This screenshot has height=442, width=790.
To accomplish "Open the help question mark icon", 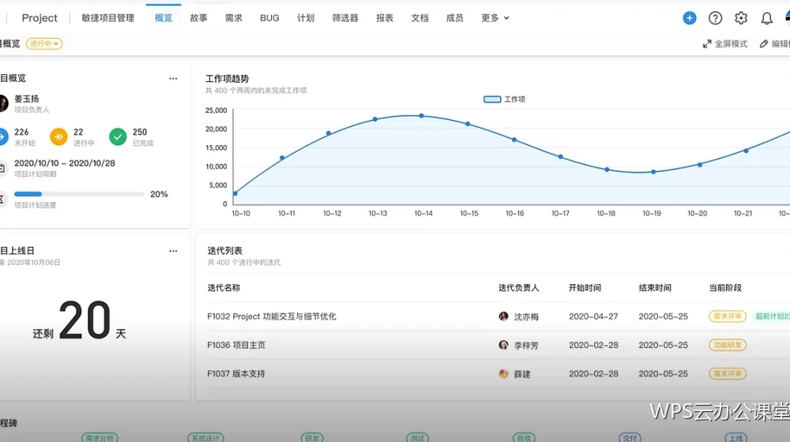I will tap(715, 18).
